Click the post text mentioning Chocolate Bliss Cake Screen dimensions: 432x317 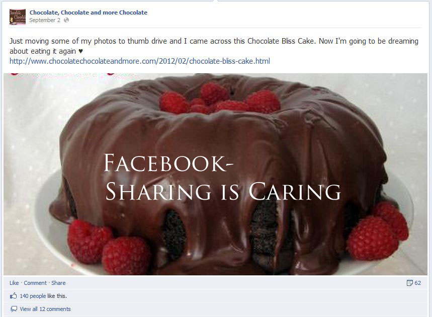click(x=214, y=46)
